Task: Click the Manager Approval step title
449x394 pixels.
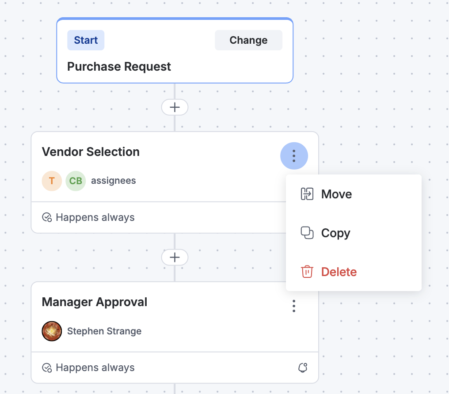Action: (95, 302)
